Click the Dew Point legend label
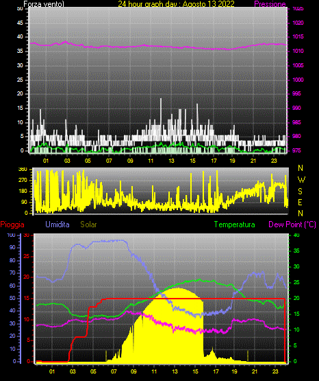 click(292, 224)
